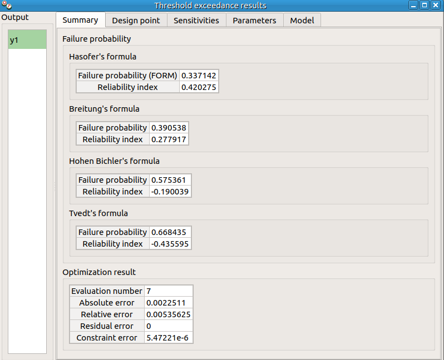Open the Design point tab
Screen dimensions: 444x360
tap(136, 21)
